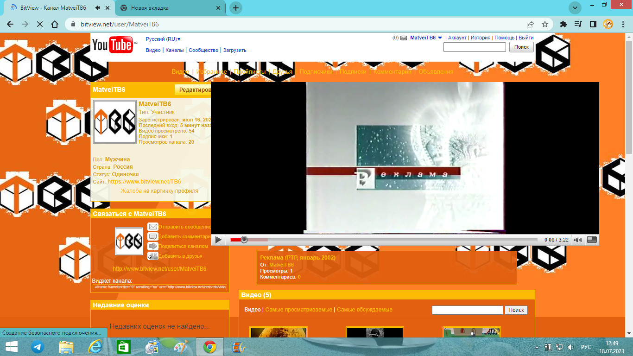Screen dimensions: 633x356
Task: Open the Chrome profile avatar
Action: 608,24
